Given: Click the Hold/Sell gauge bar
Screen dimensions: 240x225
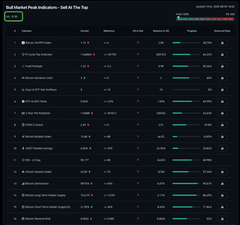Looking at the screenshot, I should (205, 19).
